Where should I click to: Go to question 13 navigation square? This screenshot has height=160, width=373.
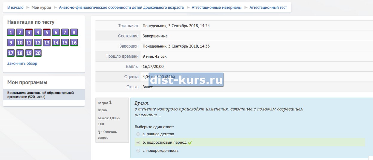(x=47, y=43)
